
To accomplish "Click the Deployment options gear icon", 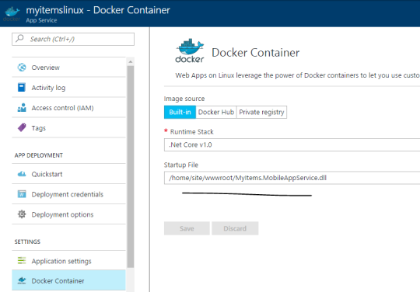I will (x=22, y=214).
